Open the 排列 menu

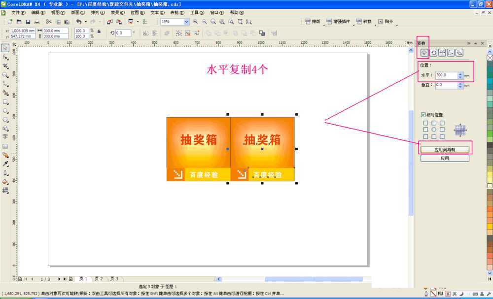click(x=98, y=12)
